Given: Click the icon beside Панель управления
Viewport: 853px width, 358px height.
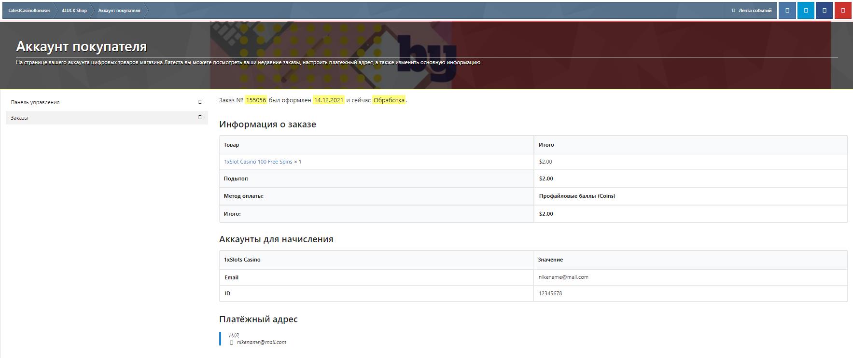Looking at the screenshot, I should tap(200, 102).
